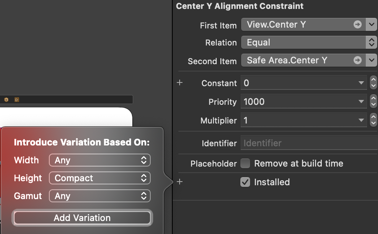The height and width of the screenshot is (234, 378).
Task: Click the Identifier text field
Action: click(x=309, y=143)
